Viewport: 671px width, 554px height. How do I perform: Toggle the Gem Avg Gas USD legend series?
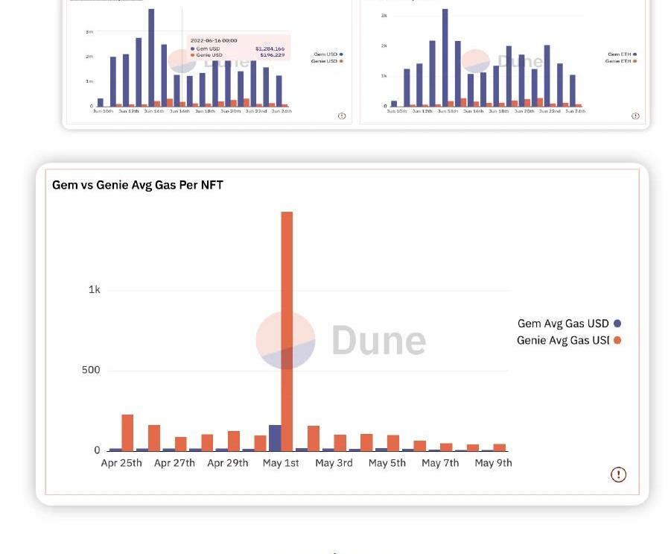[x=569, y=324]
